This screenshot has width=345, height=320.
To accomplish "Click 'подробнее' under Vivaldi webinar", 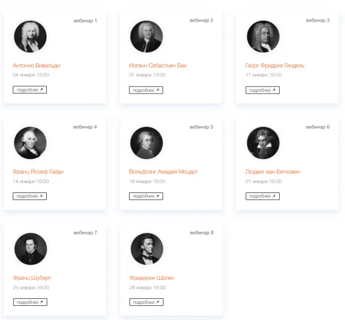I will [x=30, y=90].
